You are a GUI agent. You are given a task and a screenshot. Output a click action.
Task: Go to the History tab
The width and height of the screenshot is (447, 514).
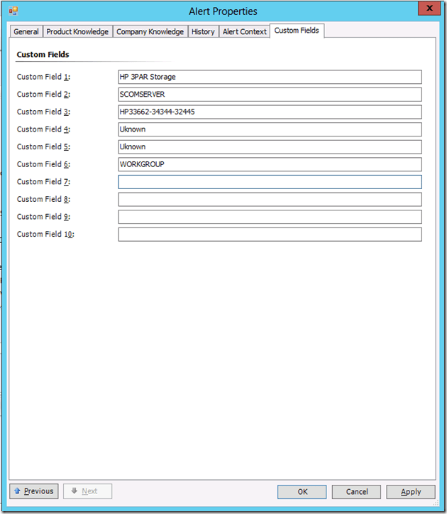203,31
